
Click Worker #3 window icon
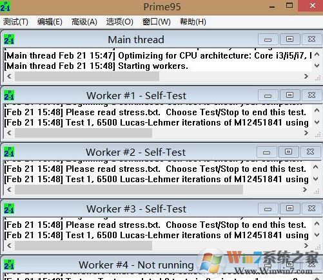[9, 209]
